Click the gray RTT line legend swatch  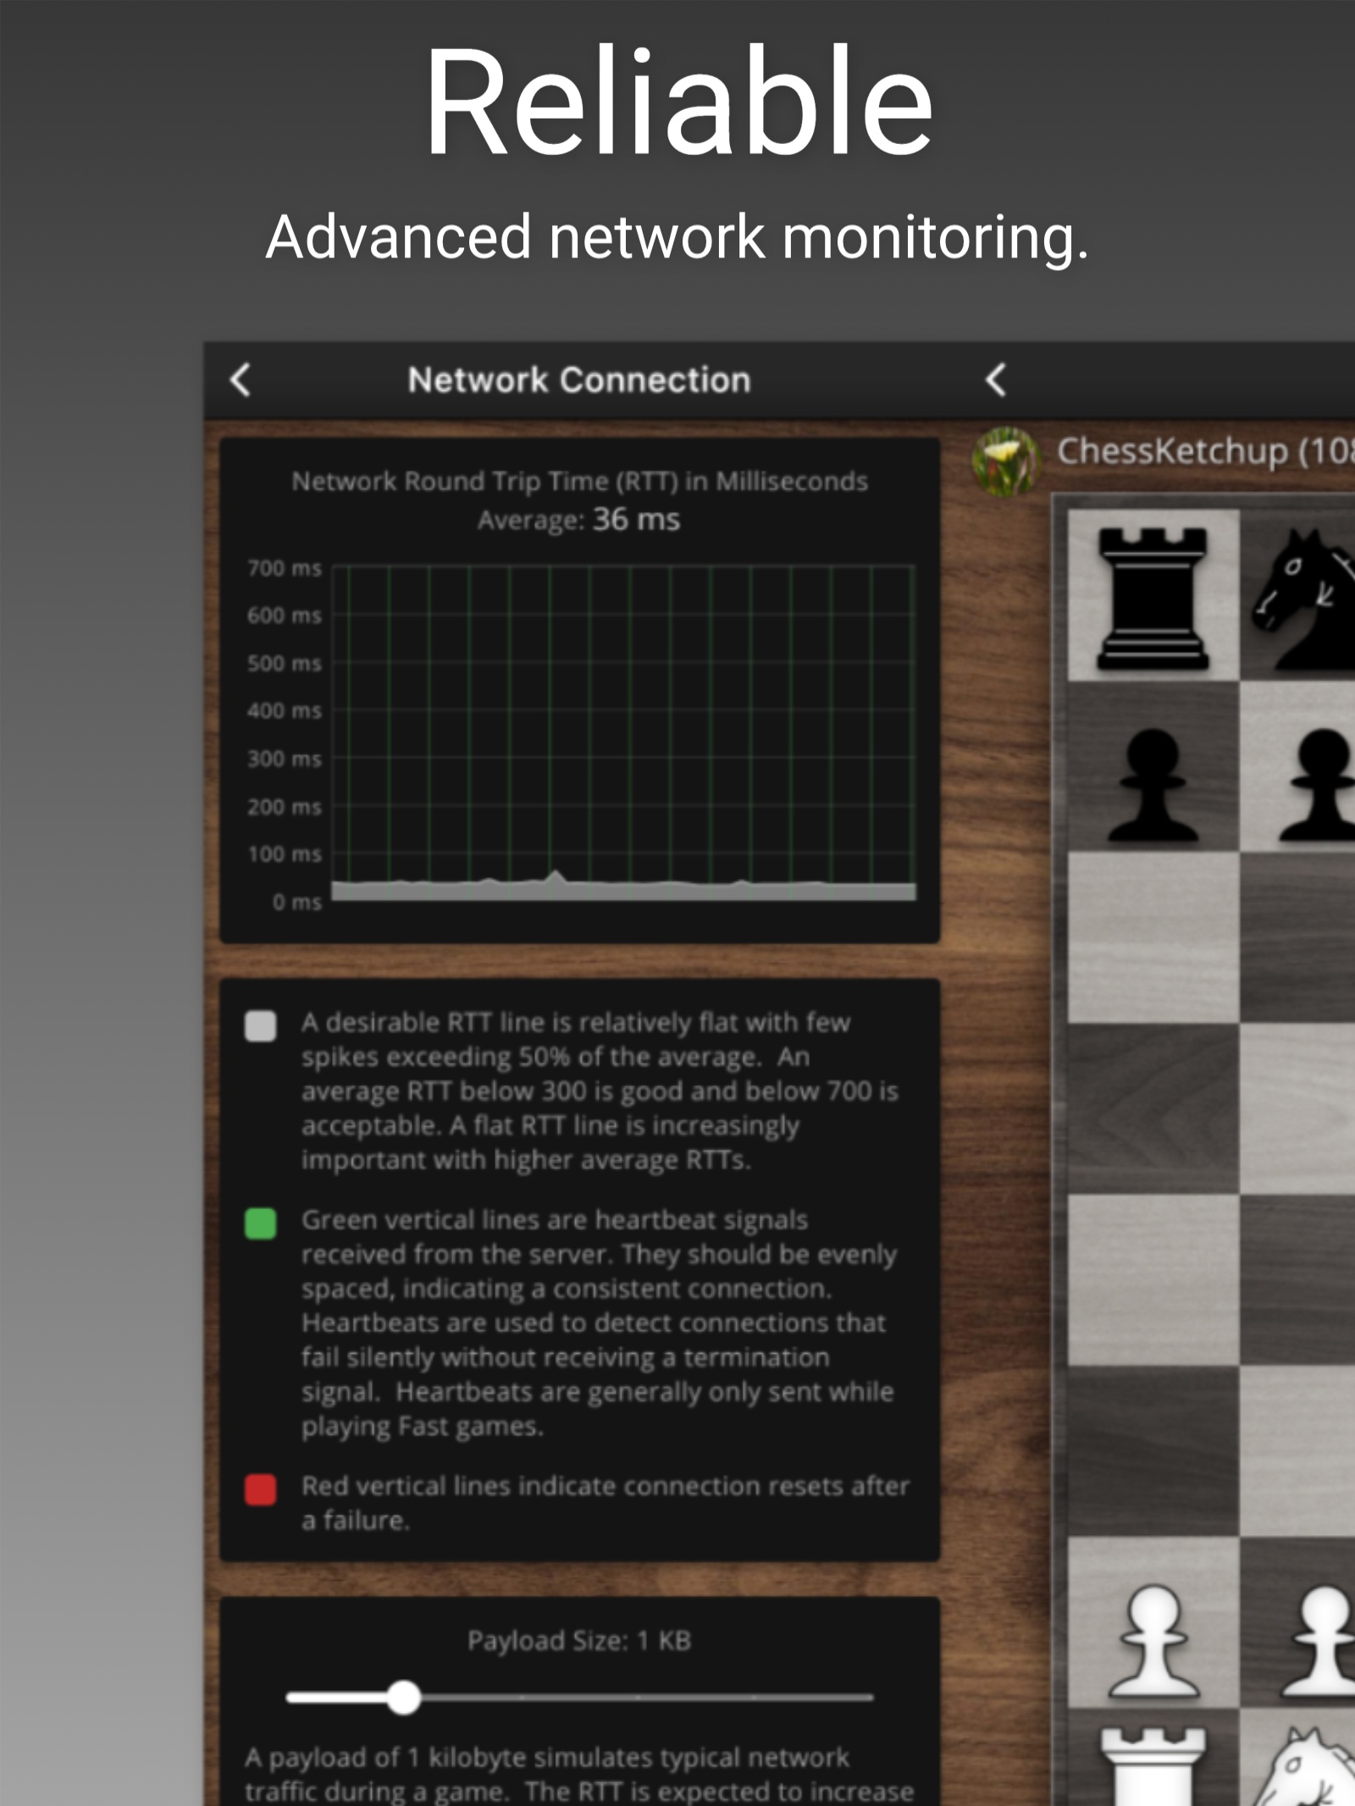(260, 1025)
